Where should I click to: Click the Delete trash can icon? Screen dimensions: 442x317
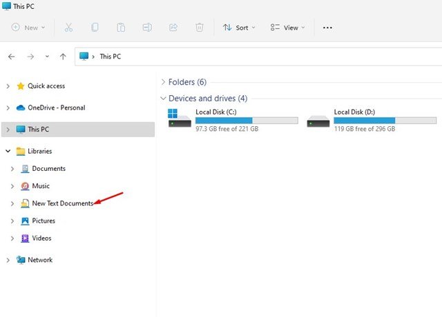pyautogui.click(x=200, y=28)
